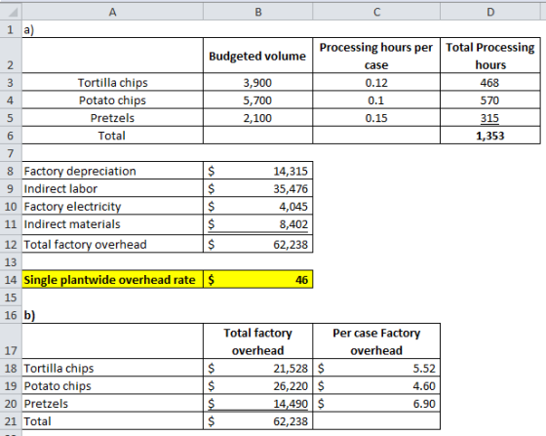Click budgeted volume value 3,900
This screenshot has height=436, width=546.
point(258,83)
